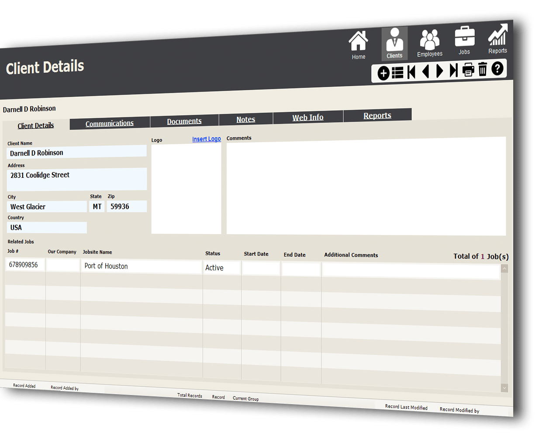Click the Jobsite Name column header
This screenshot has width=546, height=436.
[97, 252]
